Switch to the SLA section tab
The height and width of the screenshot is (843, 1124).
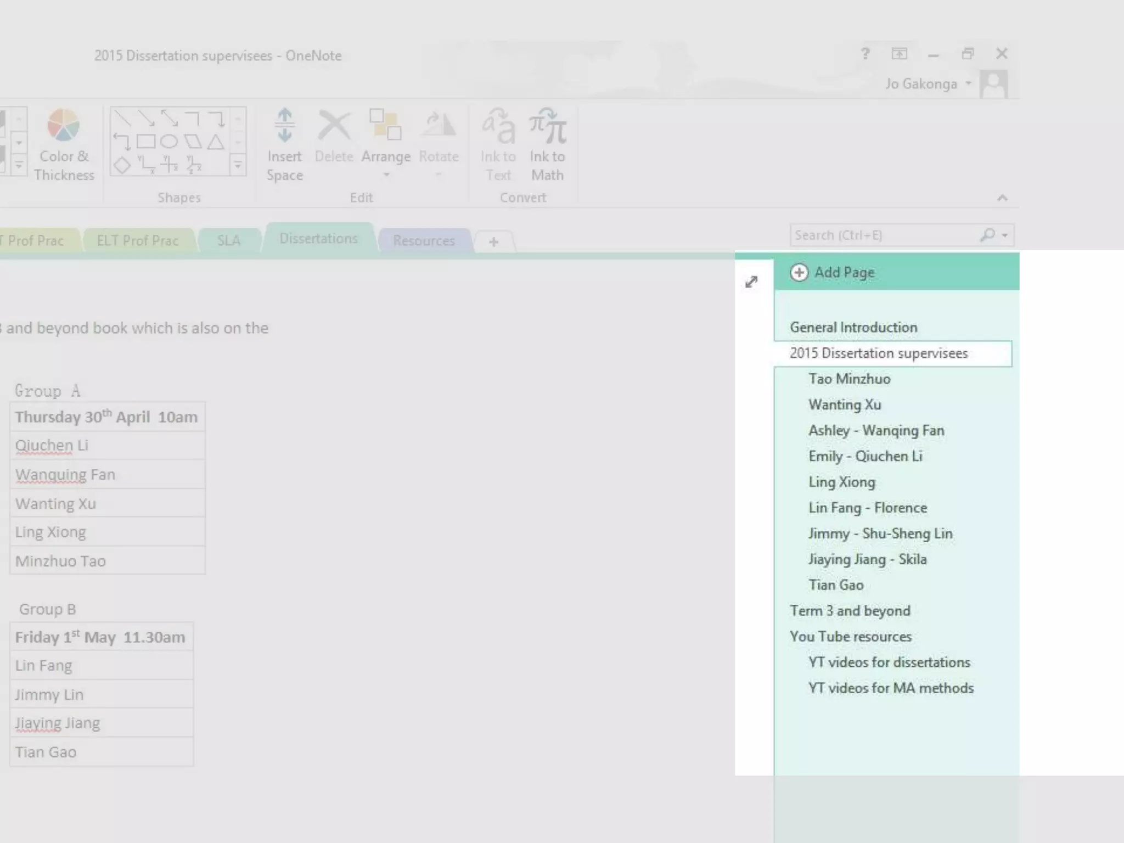point(228,240)
